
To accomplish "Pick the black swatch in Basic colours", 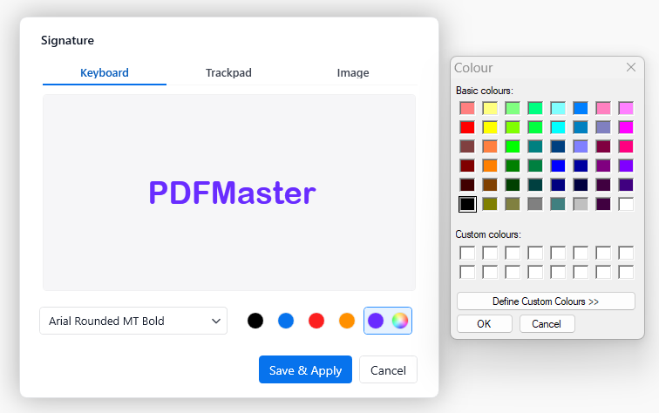I will 467,204.
